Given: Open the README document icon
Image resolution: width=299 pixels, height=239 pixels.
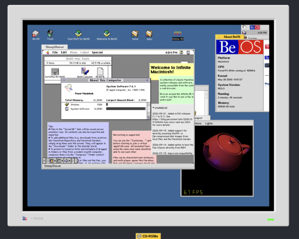Looking at the screenshot, I should (x=100, y=71).
